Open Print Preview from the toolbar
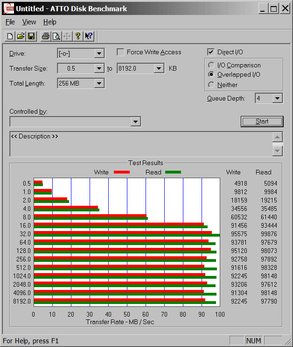 tap(56, 36)
